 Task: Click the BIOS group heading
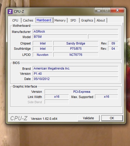tap(16, 63)
